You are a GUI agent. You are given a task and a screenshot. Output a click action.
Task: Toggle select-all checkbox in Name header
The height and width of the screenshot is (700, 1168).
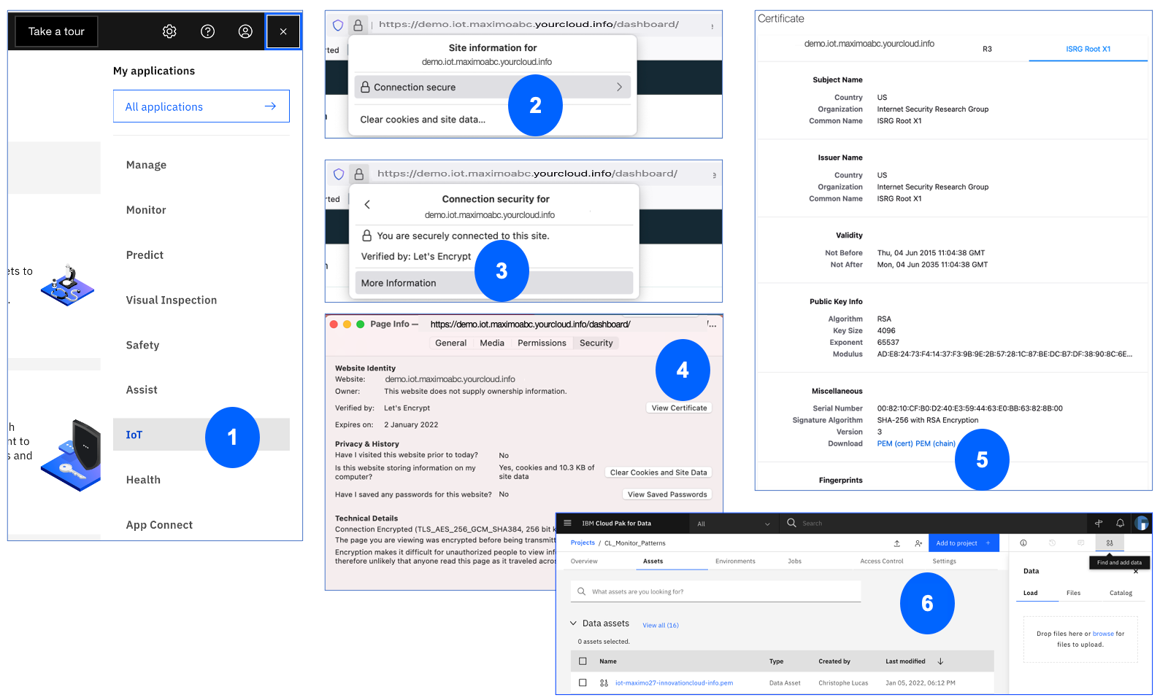click(x=583, y=661)
